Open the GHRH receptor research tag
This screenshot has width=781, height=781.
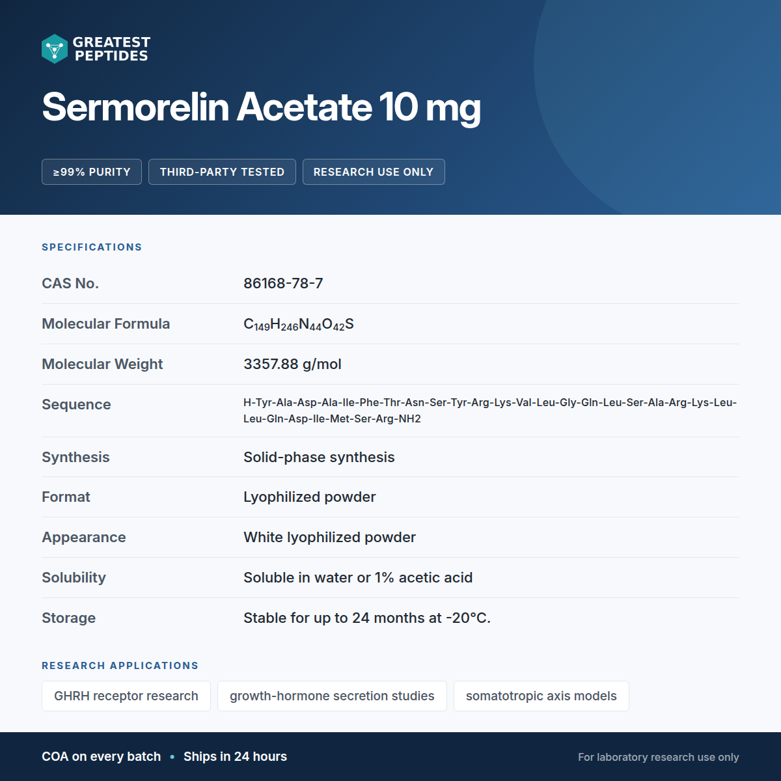click(x=126, y=696)
